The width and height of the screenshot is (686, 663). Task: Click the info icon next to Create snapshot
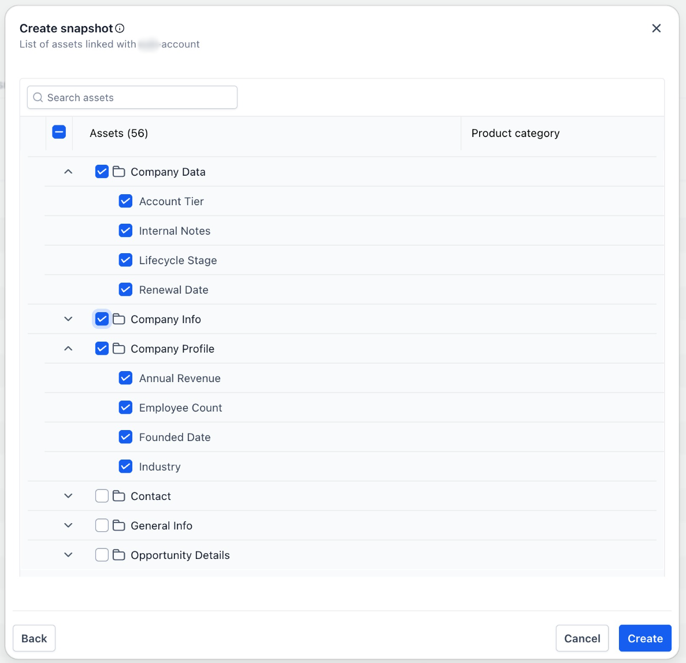pyautogui.click(x=120, y=28)
